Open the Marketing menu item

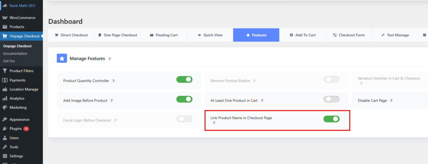coord(21,107)
